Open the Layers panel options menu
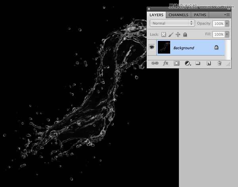 click(x=226, y=15)
